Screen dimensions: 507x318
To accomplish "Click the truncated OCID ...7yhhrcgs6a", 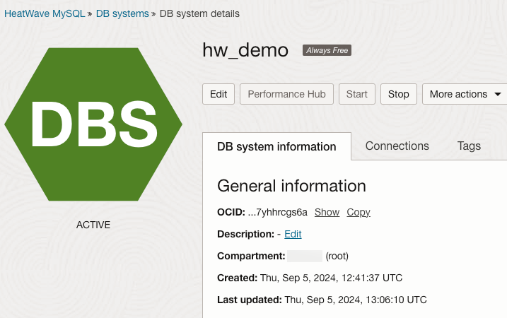I will tap(277, 212).
